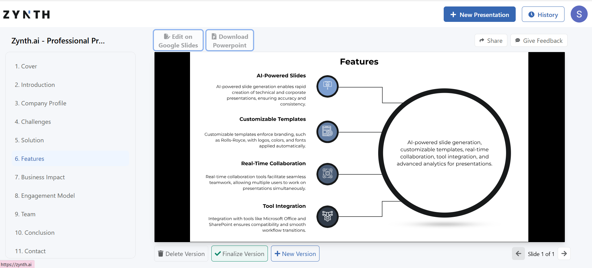Go to the previous slide arrow
Screen dimensions: 592x268
point(518,254)
